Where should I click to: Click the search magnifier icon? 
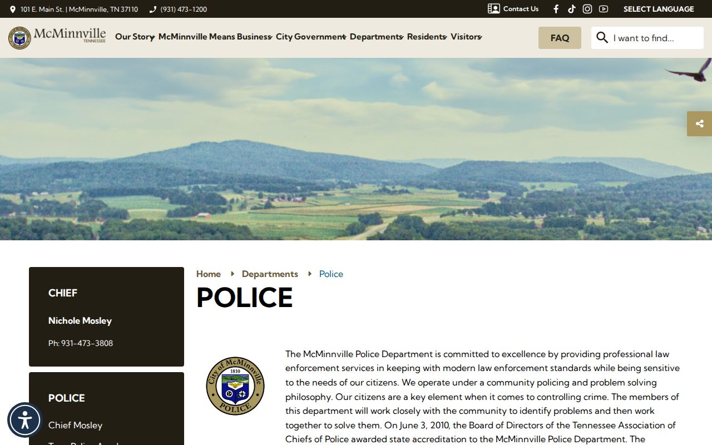602,37
